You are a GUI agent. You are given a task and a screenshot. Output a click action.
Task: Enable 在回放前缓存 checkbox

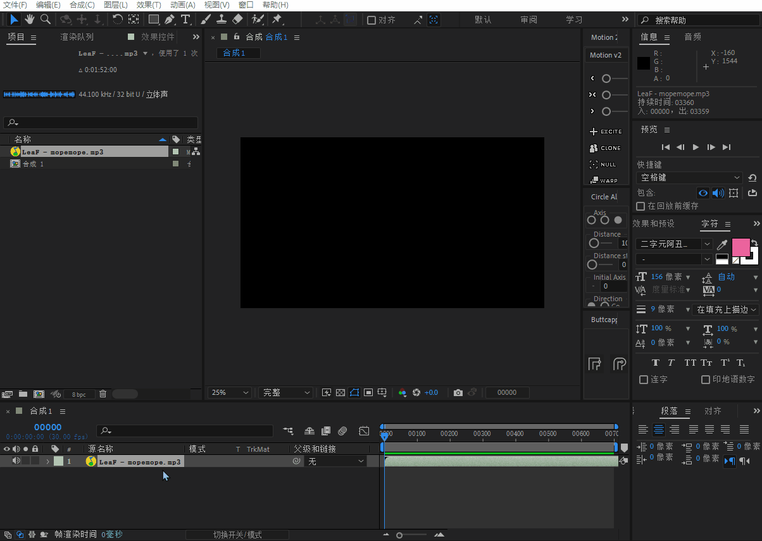640,206
